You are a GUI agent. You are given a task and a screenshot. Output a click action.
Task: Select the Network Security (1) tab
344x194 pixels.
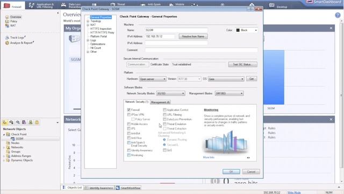(137, 102)
